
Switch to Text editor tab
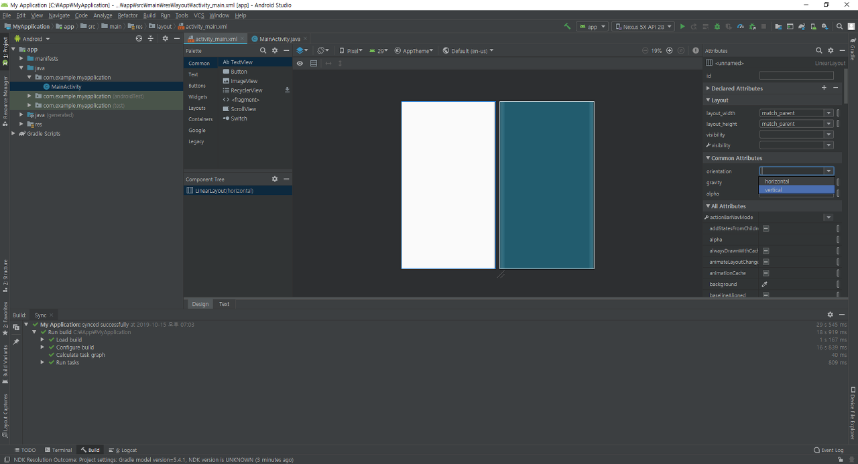pos(224,304)
